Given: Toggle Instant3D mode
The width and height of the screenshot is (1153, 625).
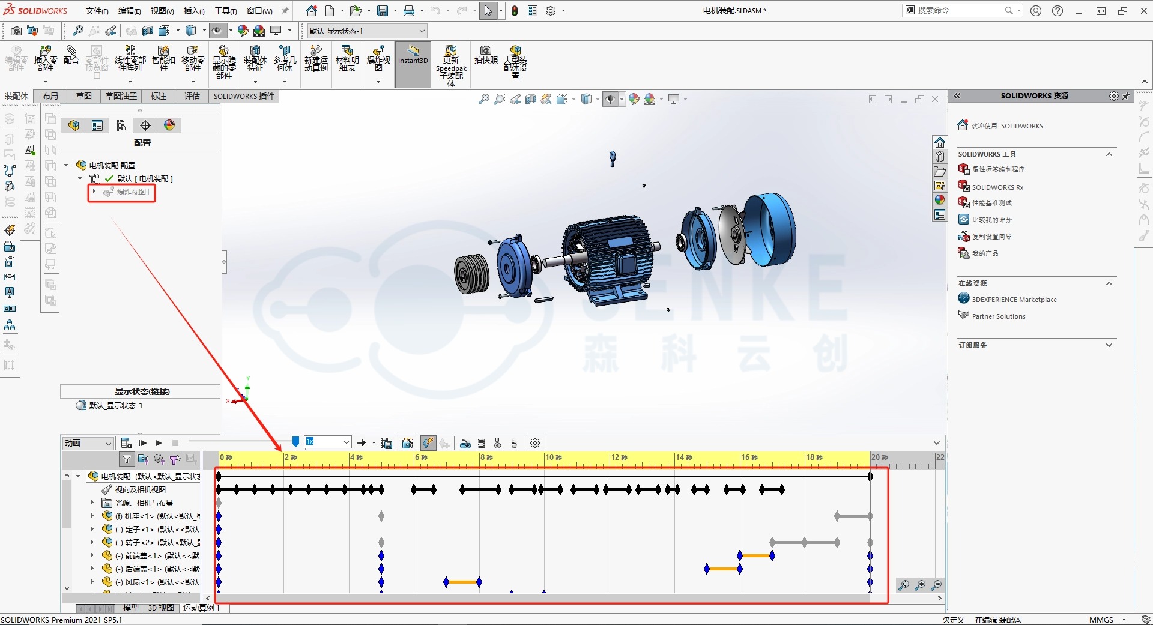Looking at the screenshot, I should click(x=413, y=65).
